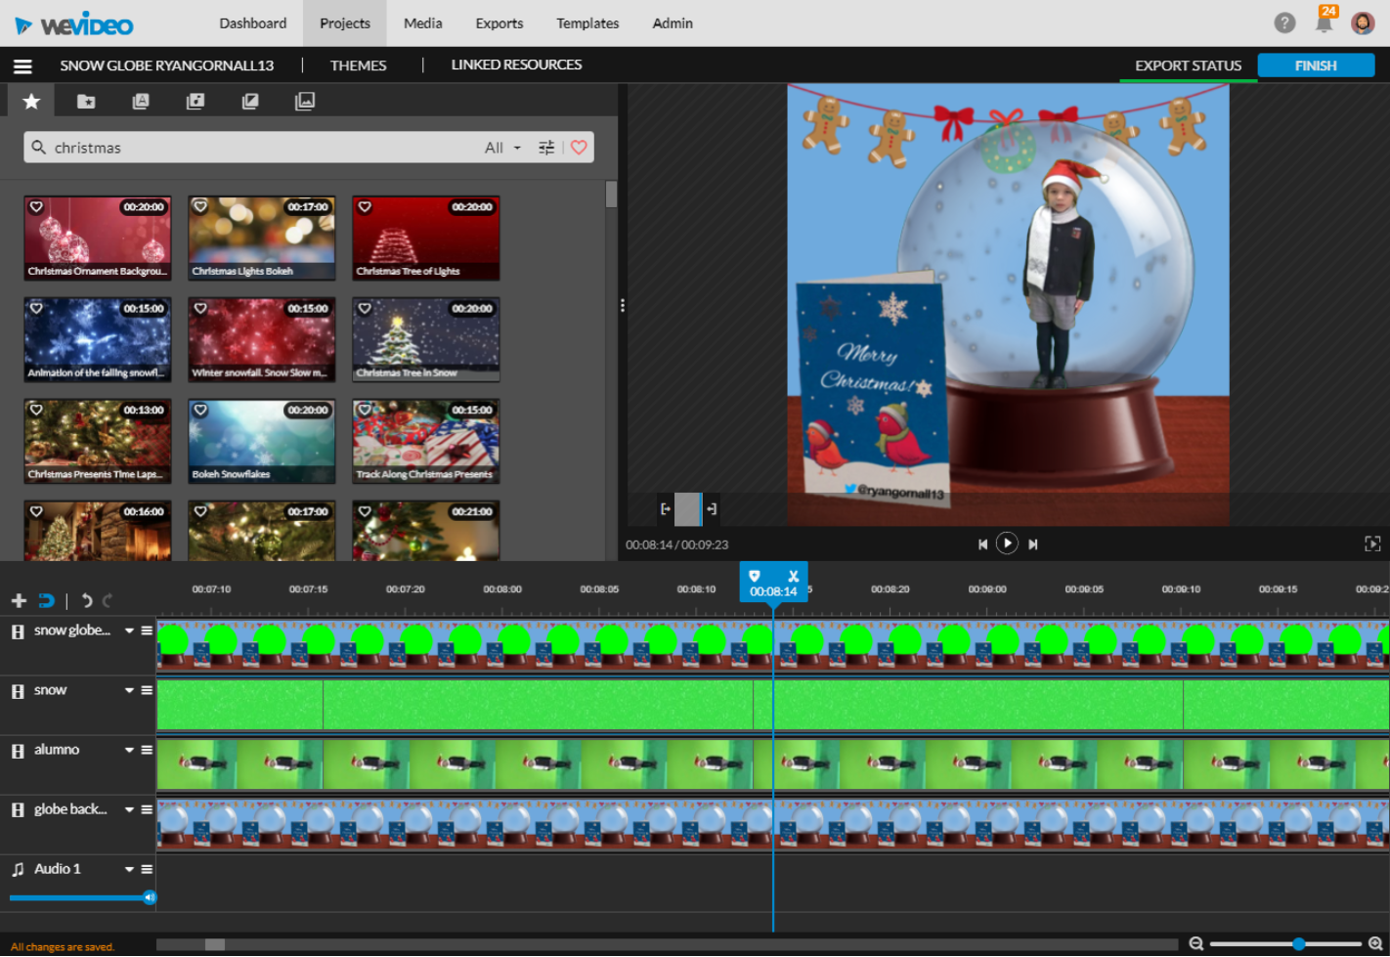This screenshot has width=1390, height=957.
Task: Expand the snow globe track dropdown arrow
Action: tap(129, 631)
